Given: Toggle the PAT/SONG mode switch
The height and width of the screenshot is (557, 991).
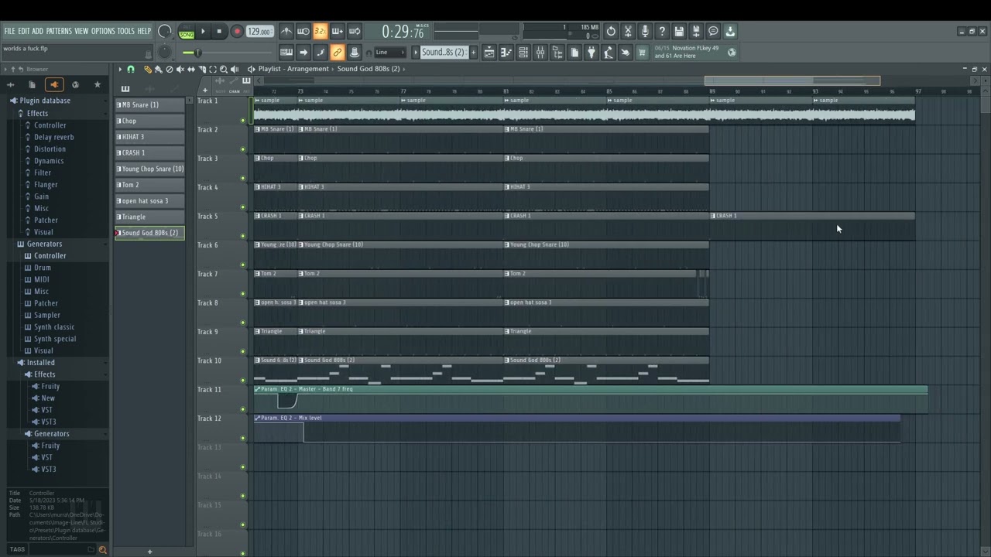Looking at the screenshot, I should click(x=187, y=32).
